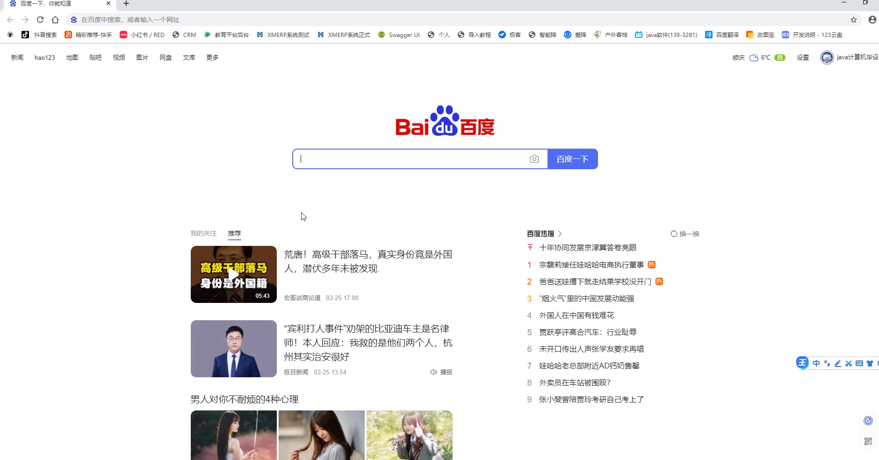Click the browser back arrow
879x460 pixels.
(10, 20)
